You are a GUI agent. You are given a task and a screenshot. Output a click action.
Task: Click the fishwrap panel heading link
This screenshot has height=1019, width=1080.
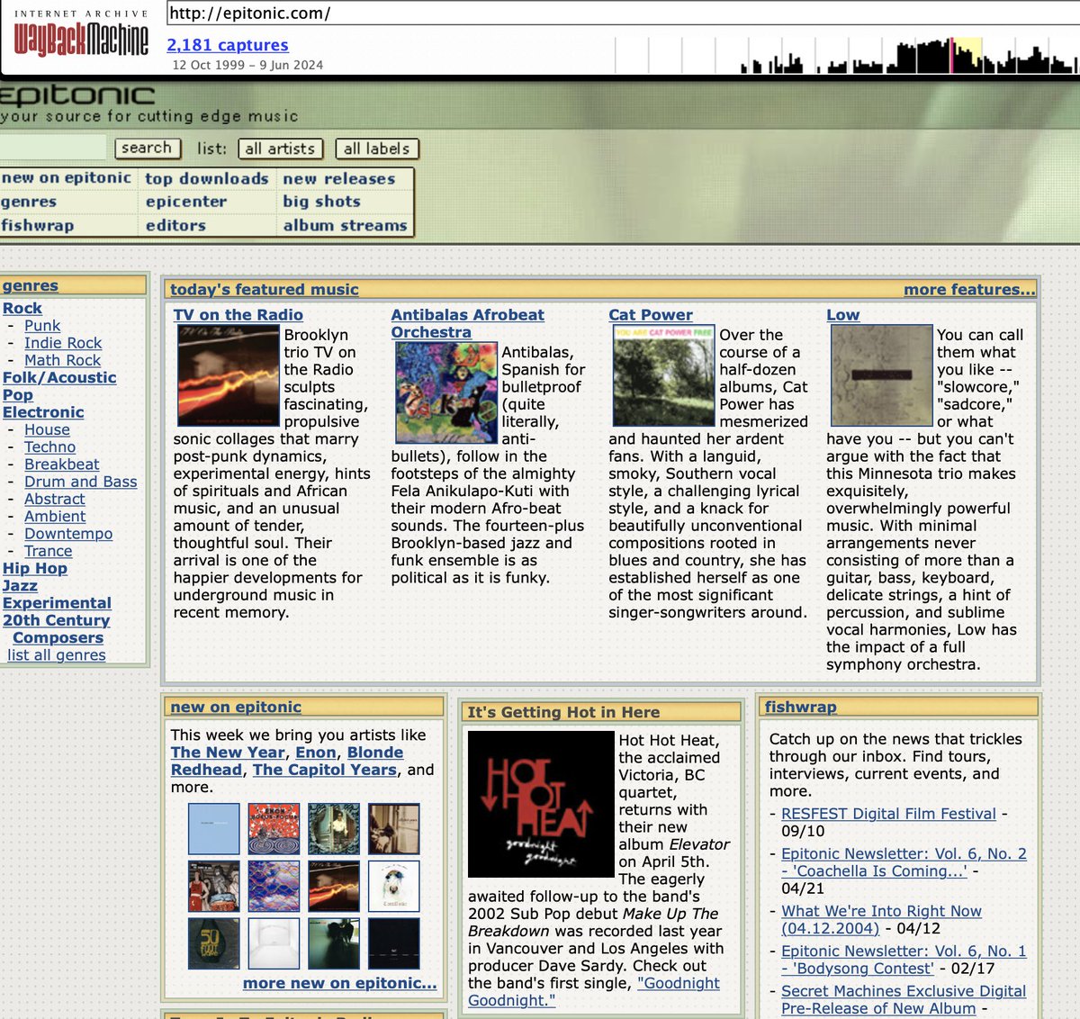coord(801,707)
